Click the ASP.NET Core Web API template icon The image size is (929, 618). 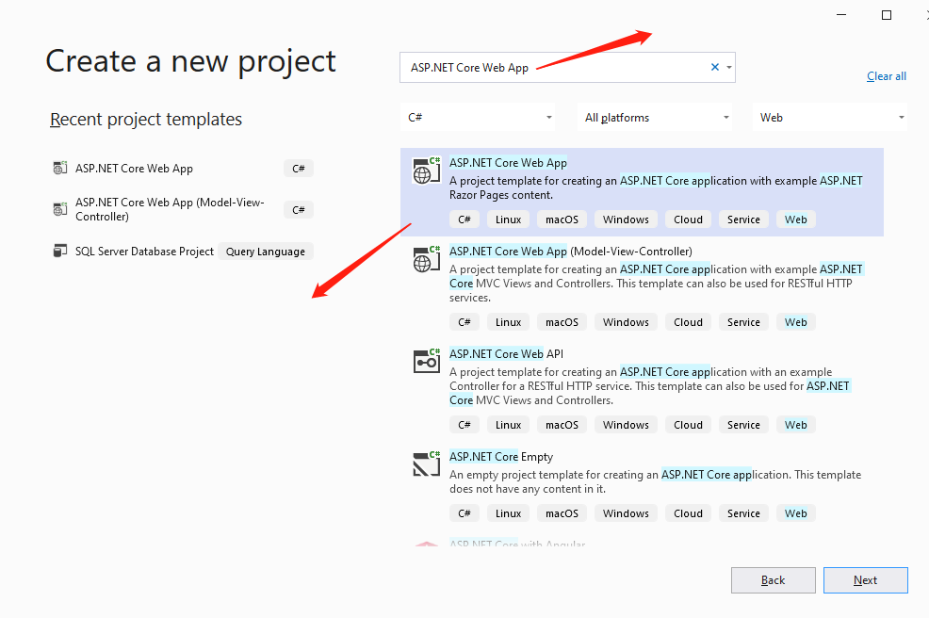tap(427, 362)
